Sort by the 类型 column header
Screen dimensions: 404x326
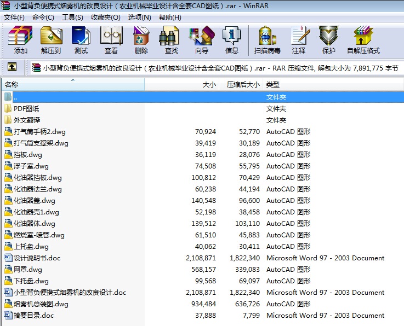[333, 84]
